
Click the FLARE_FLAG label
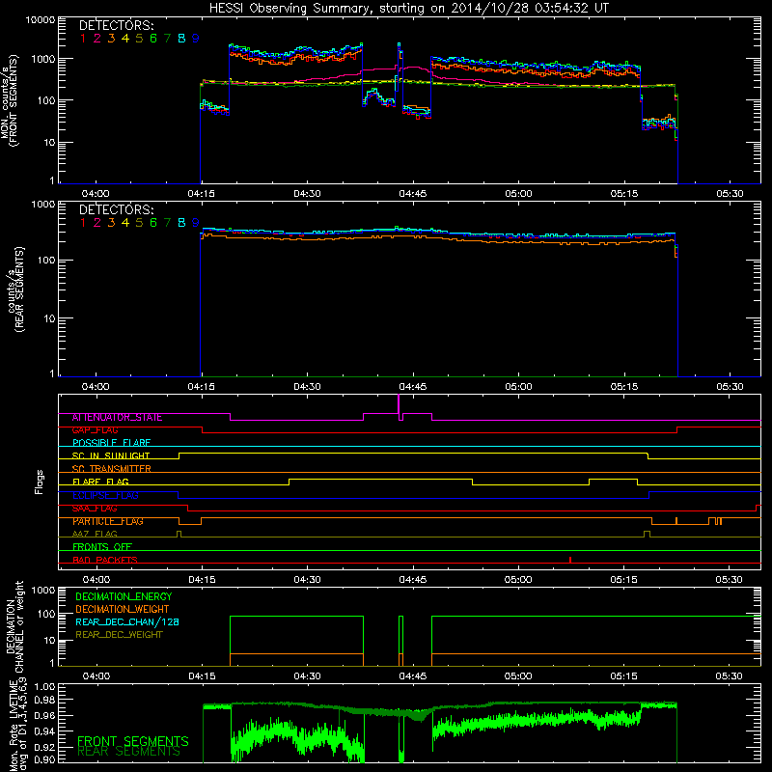click(x=100, y=482)
